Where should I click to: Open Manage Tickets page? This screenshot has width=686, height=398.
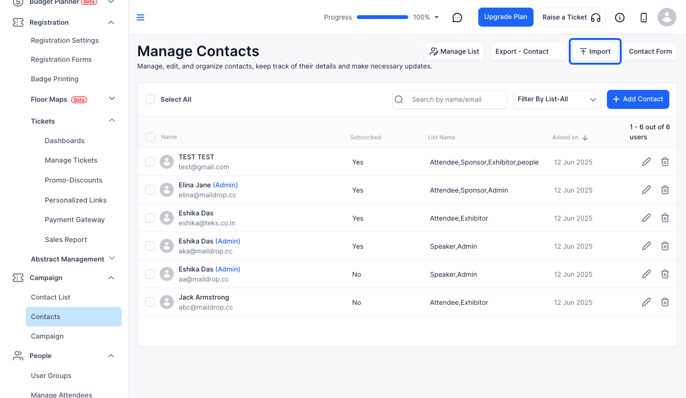[71, 160]
